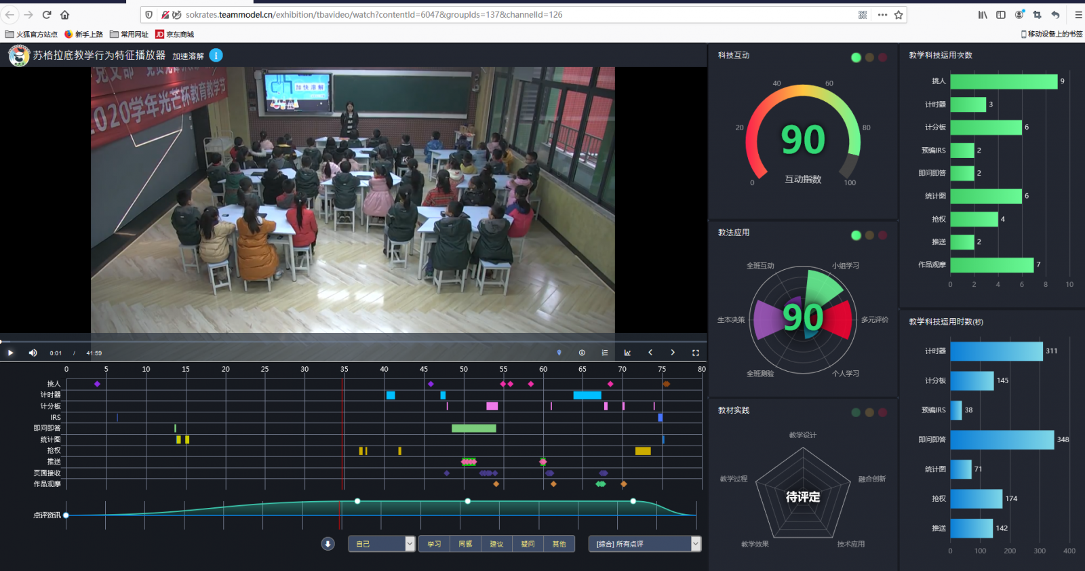Viewport: 1085px width, 571px height.
Task: Click the blue 计时器 bar near 40 minutes
Action: (x=391, y=395)
